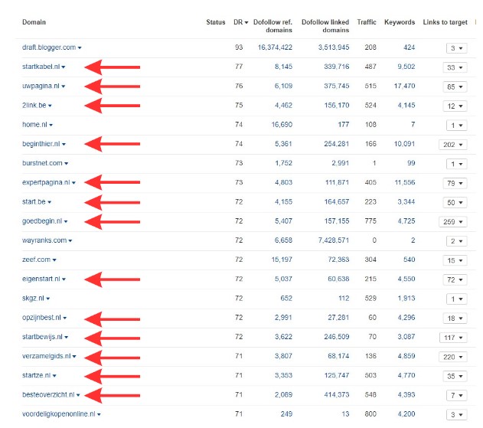Expand the 2 links dropdown for wayranks.com
This screenshot has width=483, height=428.
click(456, 241)
